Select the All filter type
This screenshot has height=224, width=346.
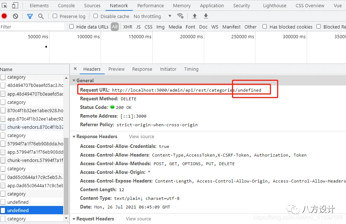[x=115, y=27]
